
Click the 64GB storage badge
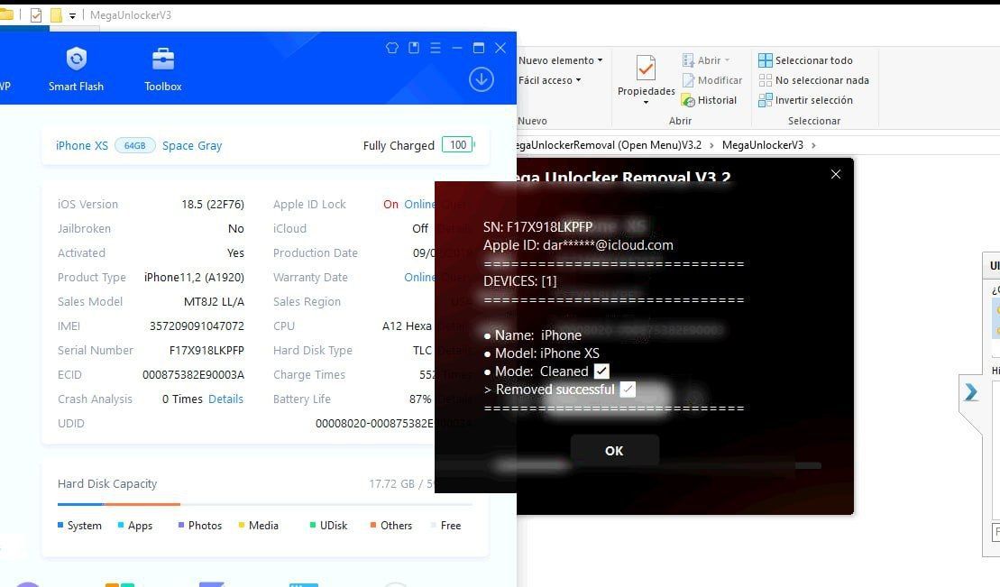click(134, 145)
